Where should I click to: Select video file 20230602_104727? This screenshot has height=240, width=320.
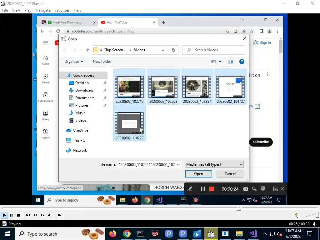pos(231,87)
